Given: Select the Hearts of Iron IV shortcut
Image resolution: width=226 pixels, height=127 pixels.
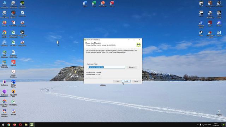Looking at the screenshot, I should [x=210, y=4].
